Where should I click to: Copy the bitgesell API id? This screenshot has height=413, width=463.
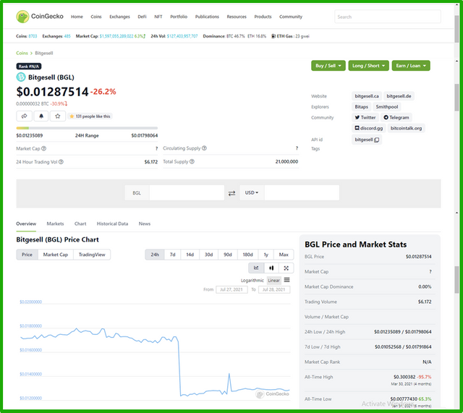[x=376, y=140]
